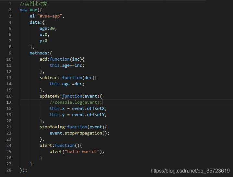Click line number 24 in the gutter

9,146
